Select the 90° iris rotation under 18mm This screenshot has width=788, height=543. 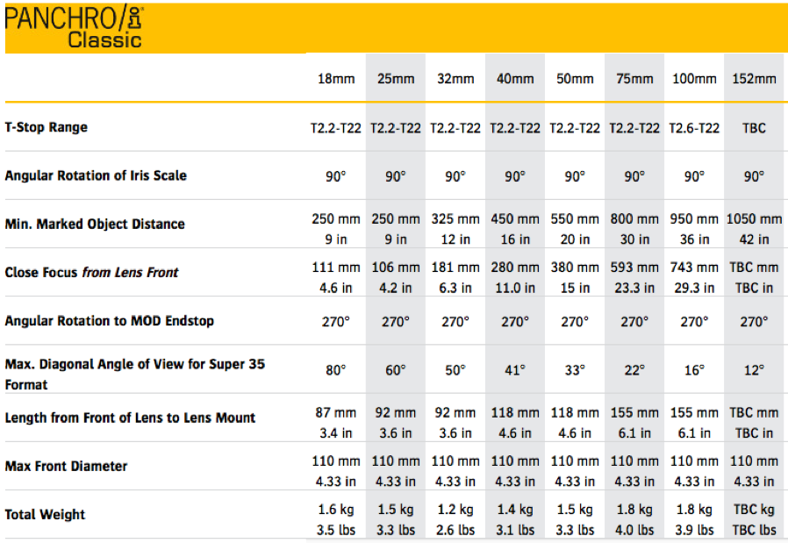(336, 177)
